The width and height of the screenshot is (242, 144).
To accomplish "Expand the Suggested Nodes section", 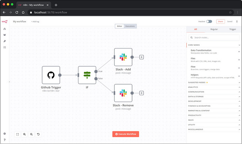I will click(214, 82).
